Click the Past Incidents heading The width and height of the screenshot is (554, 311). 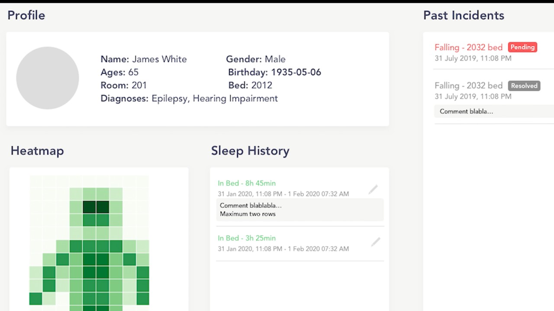(464, 15)
